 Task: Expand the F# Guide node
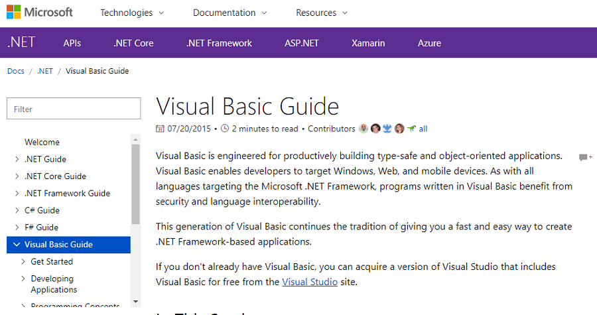pos(17,227)
